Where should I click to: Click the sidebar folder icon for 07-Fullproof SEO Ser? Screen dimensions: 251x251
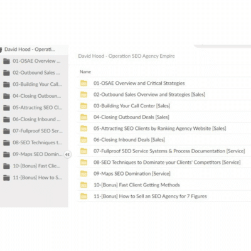click(x=6, y=131)
